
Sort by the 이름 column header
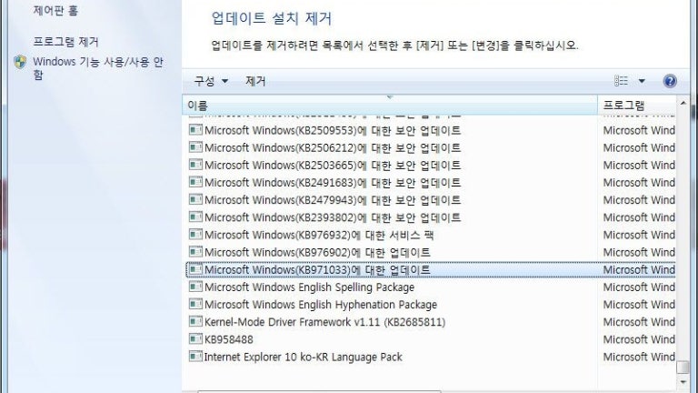[x=390, y=106]
